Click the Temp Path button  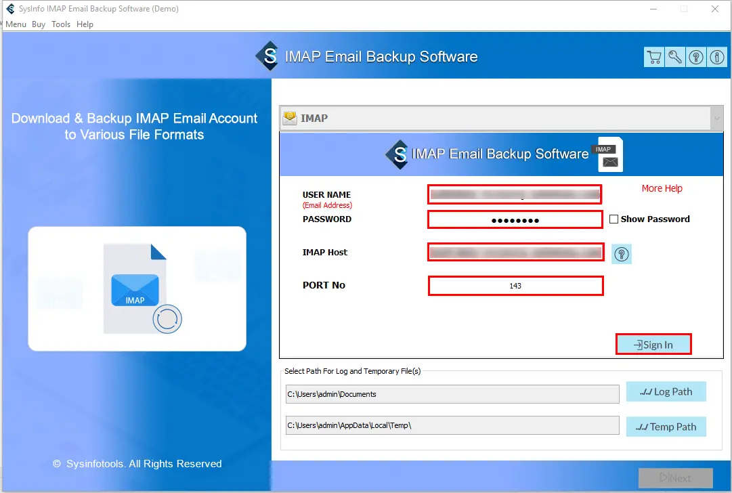pyautogui.click(x=666, y=427)
